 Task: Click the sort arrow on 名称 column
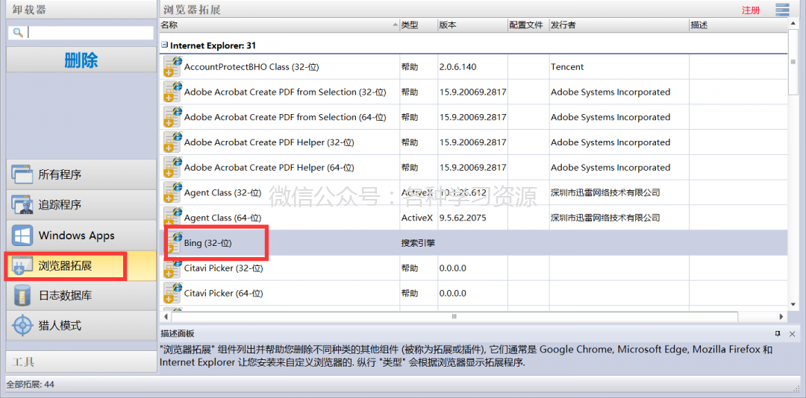[396, 25]
